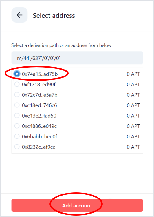Choose the radio button for 0xc4886..e049c
This screenshot has width=154, height=217.
[17, 126]
